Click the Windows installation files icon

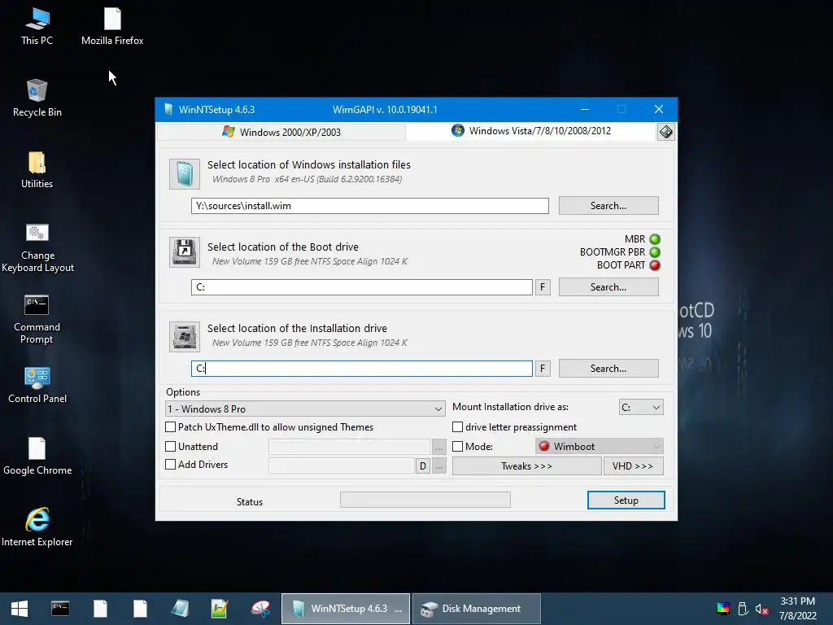pyautogui.click(x=185, y=174)
